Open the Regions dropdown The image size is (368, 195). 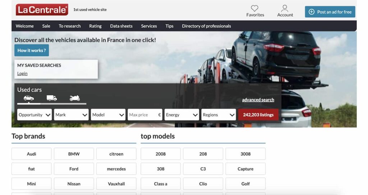tap(218, 115)
